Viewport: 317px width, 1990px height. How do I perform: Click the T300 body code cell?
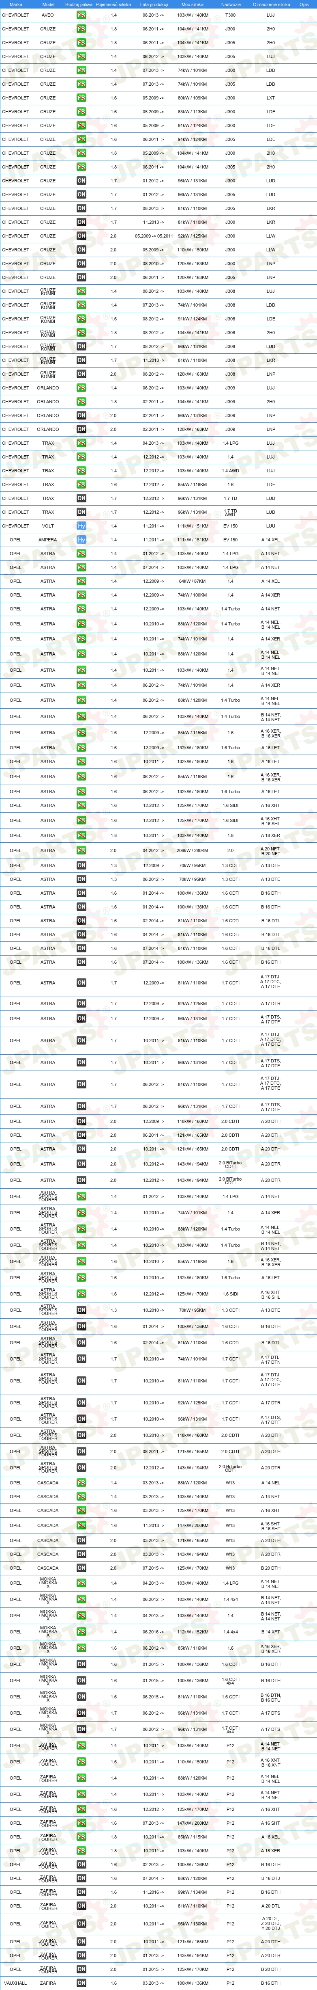(x=231, y=15)
